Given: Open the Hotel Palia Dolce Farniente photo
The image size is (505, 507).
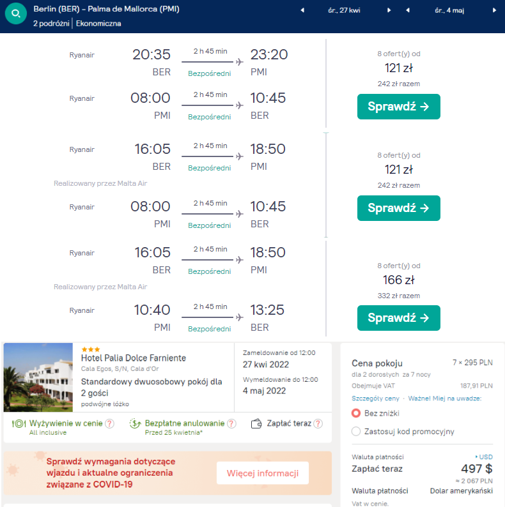Looking at the screenshot, I should 38,377.
